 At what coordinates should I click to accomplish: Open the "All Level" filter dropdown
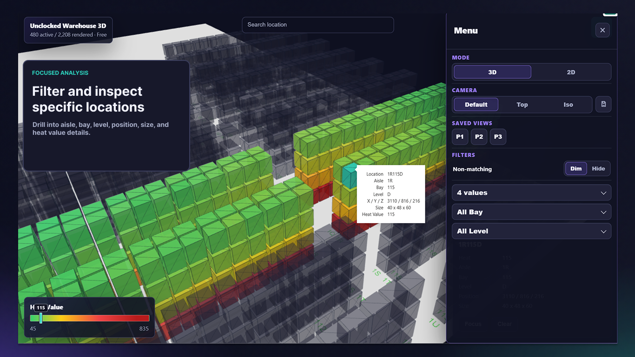[x=531, y=231]
